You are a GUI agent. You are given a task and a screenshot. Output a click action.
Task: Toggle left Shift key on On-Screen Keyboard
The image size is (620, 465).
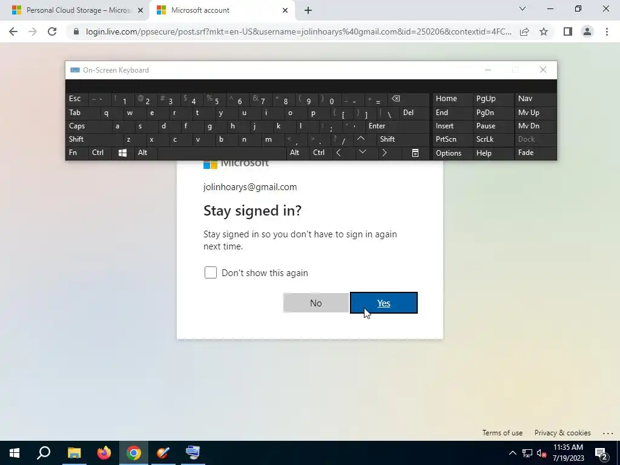point(94,139)
